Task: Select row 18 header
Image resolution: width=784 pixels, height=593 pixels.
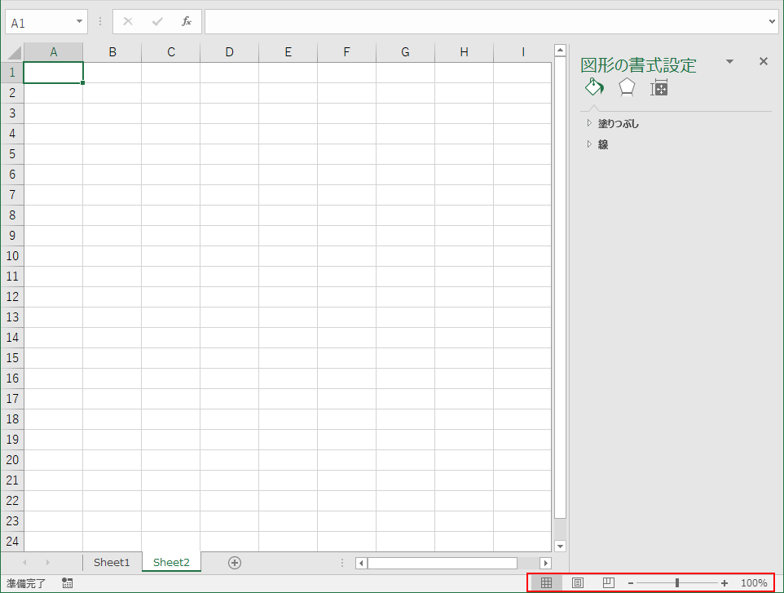Action: (12, 419)
